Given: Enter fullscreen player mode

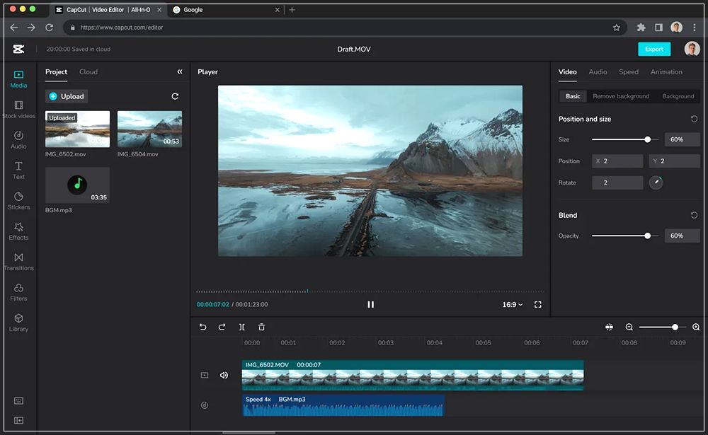Looking at the screenshot, I should pyautogui.click(x=538, y=304).
